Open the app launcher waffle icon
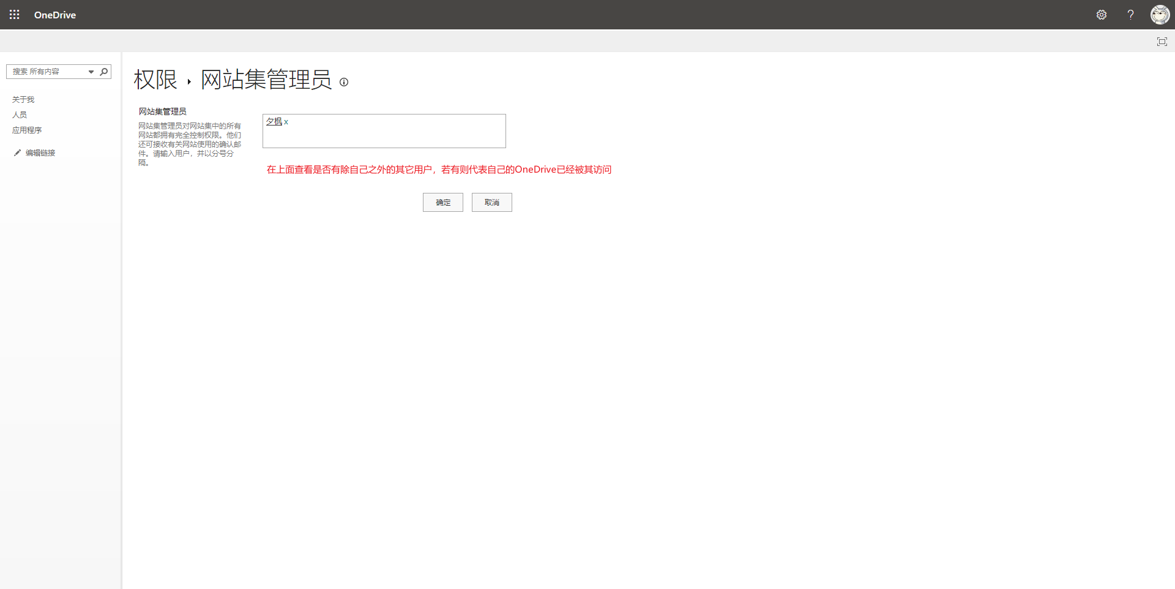The image size is (1175, 589). [15, 15]
